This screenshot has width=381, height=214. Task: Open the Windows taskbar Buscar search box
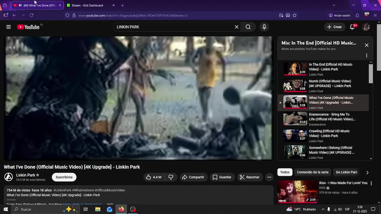coord(46,209)
